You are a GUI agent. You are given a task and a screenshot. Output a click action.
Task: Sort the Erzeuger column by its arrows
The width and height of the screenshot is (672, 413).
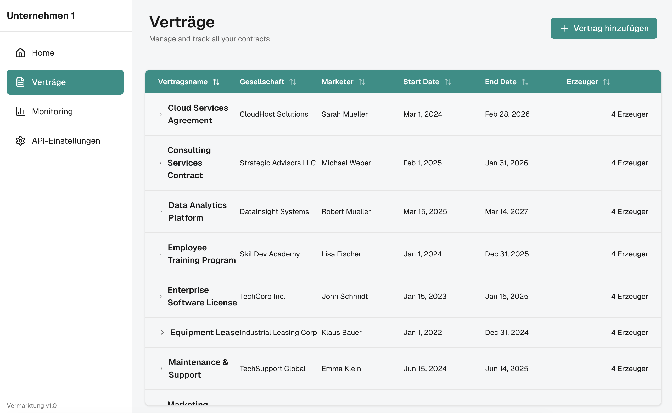pos(607,81)
